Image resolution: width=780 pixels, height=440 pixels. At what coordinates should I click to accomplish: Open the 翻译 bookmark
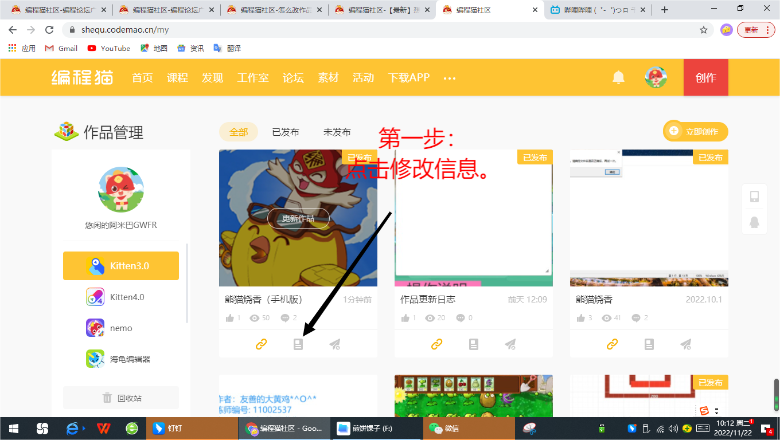coord(227,48)
